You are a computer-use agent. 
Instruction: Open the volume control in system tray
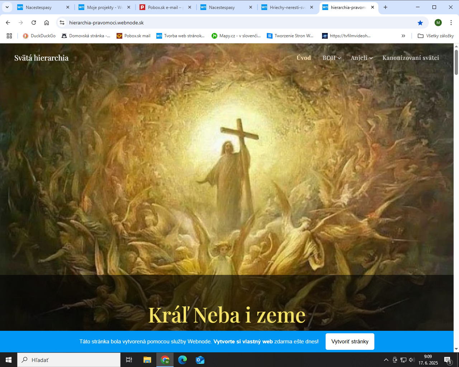(412, 360)
